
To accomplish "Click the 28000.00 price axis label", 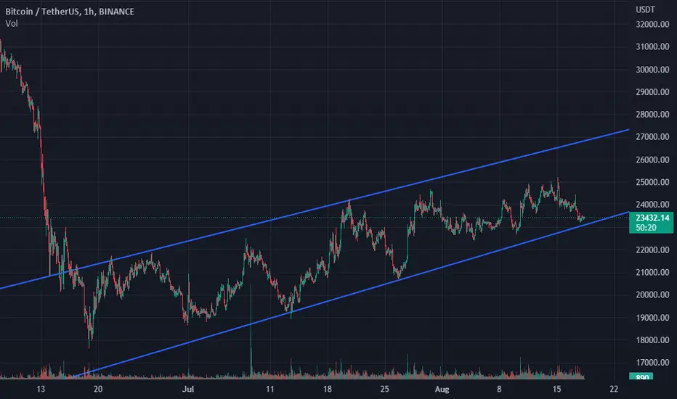I will point(652,115).
